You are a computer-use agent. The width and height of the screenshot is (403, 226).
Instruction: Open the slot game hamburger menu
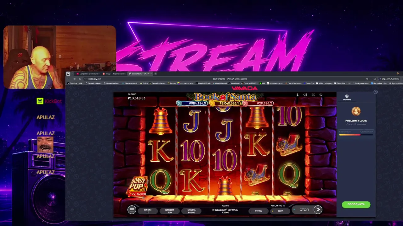[x=132, y=210]
